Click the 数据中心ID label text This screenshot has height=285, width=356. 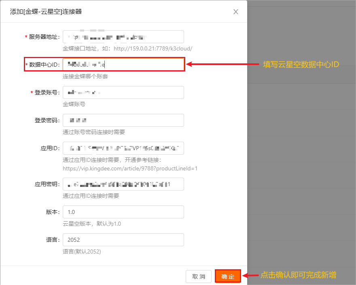[x=44, y=65]
